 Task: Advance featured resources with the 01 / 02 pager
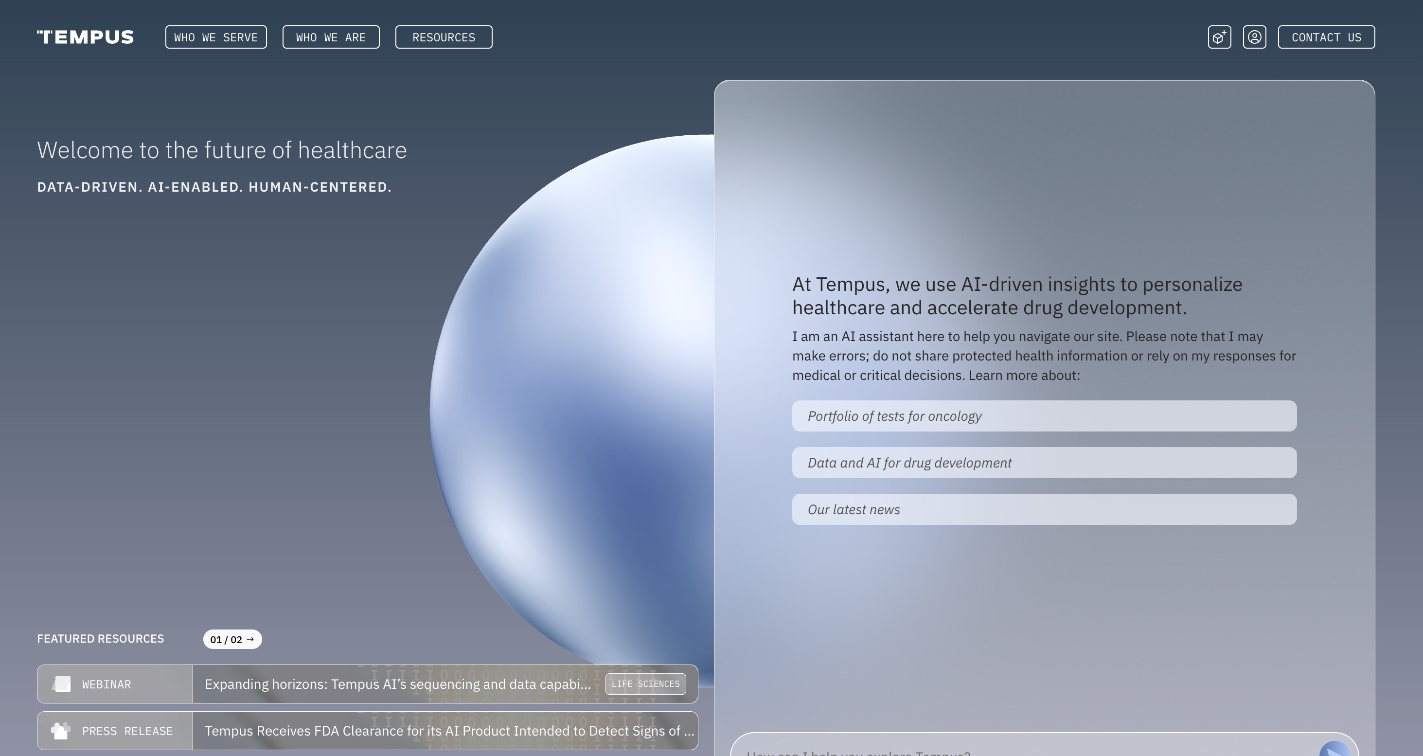pos(232,639)
